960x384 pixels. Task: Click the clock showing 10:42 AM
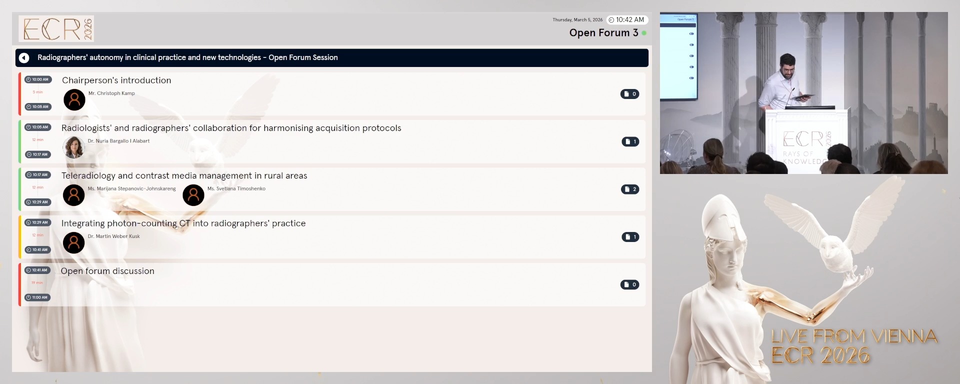point(627,20)
